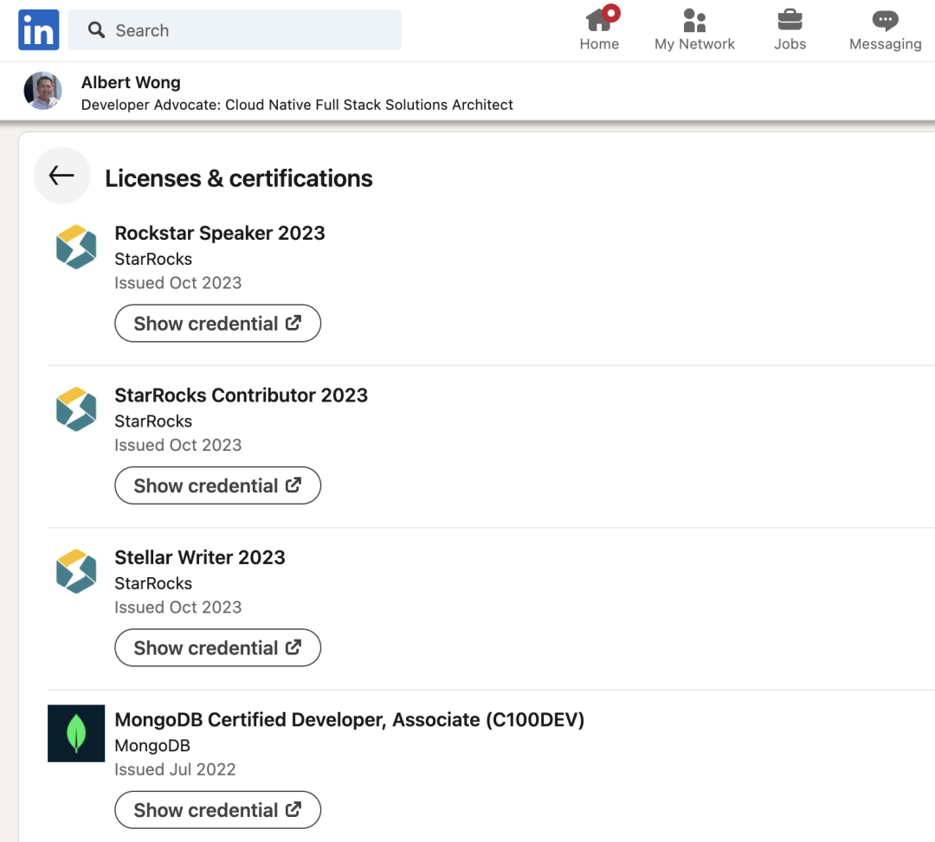Click the Stellar Writer 2023 title
This screenshot has height=842, width=935.
200,557
